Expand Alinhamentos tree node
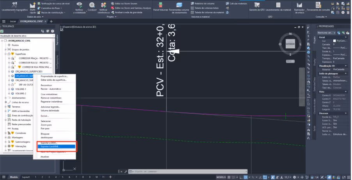The width and height of the screenshot is (352, 180). click(x=6, y=98)
